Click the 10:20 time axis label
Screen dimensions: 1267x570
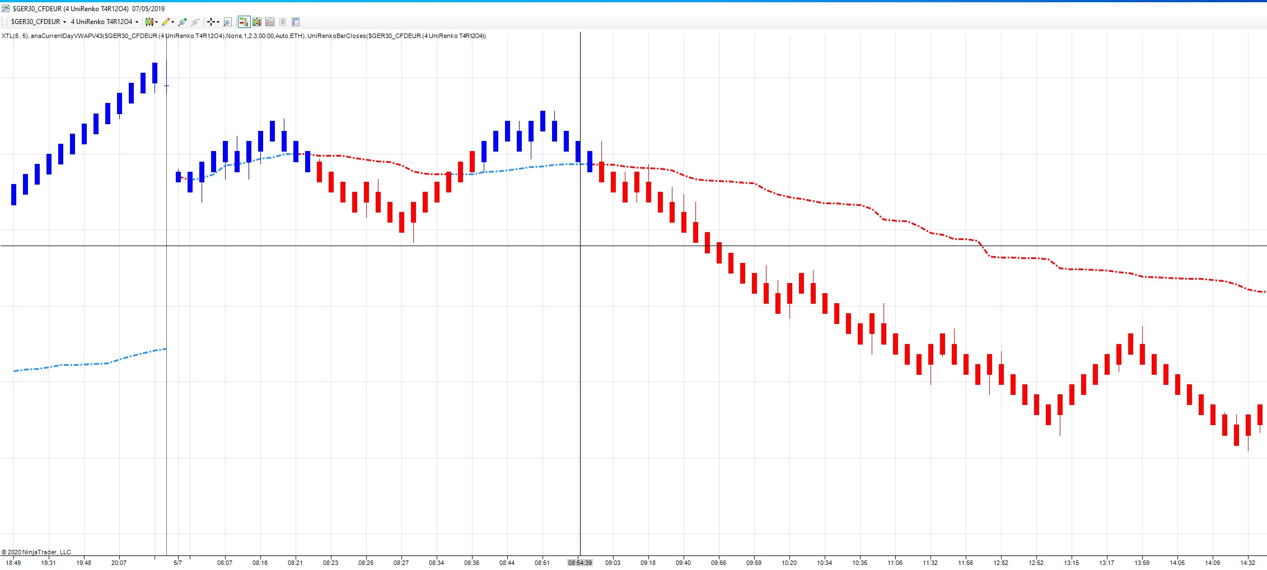(x=789, y=563)
